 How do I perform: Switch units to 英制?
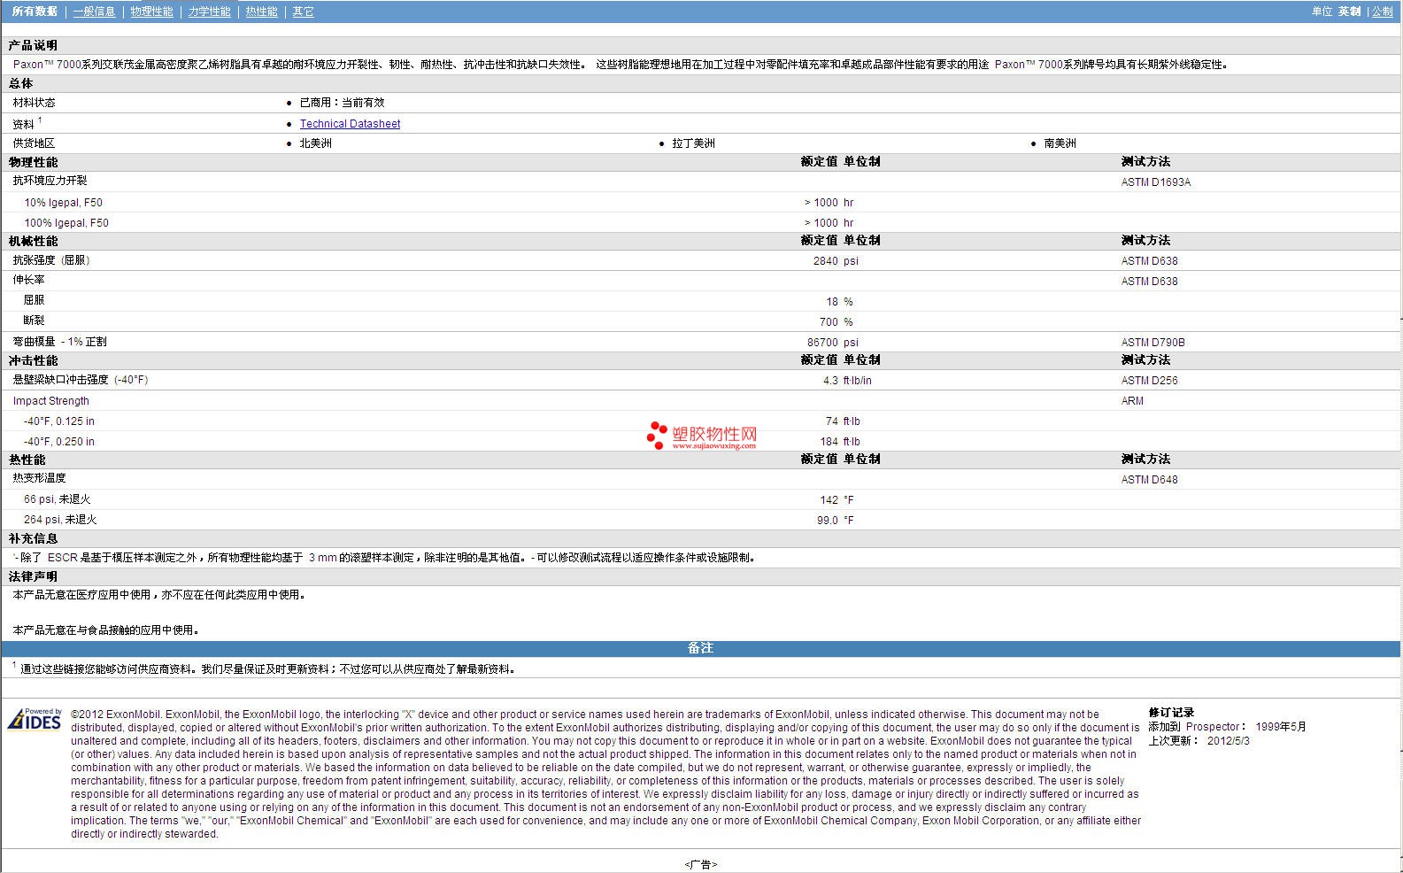[1349, 12]
